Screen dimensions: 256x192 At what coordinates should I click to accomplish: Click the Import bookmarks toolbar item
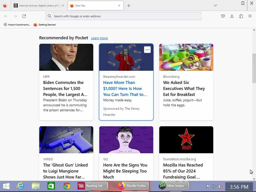coord(17,25)
